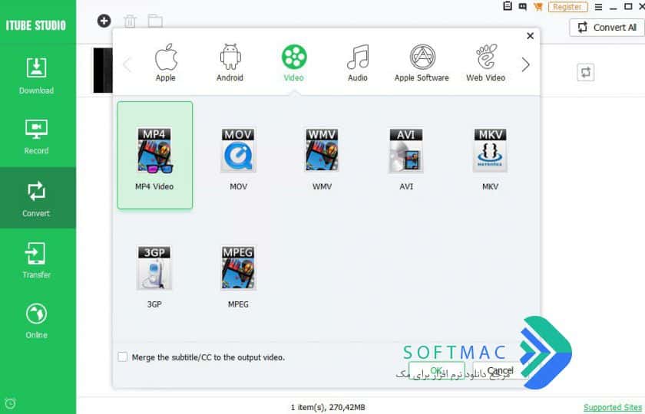
Task: Click the clipboard icon in title bar
Action: click(x=508, y=6)
